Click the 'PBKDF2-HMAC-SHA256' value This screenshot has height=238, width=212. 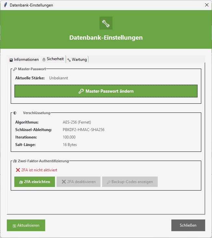(84, 130)
